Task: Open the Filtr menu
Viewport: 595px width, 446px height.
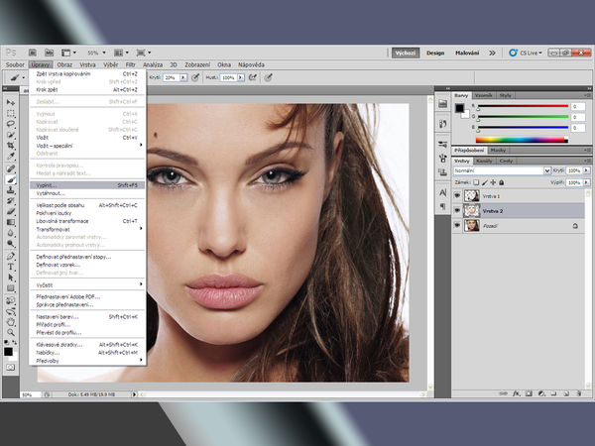Action: point(130,64)
